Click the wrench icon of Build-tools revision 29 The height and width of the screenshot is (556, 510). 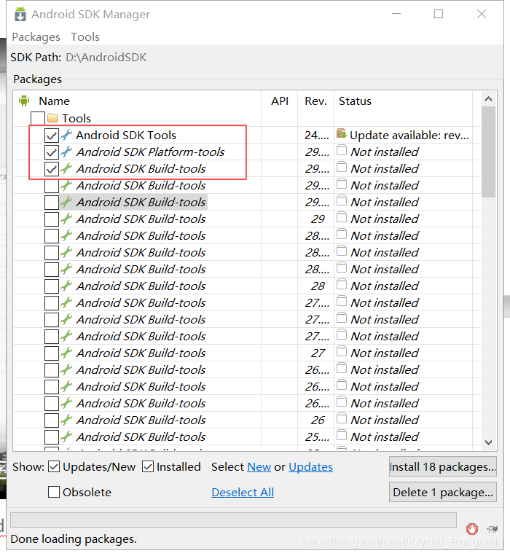click(66, 219)
